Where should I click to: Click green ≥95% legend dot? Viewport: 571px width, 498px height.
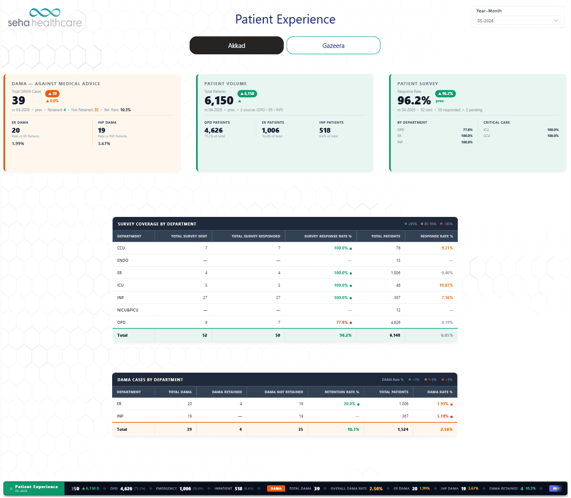(406, 224)
